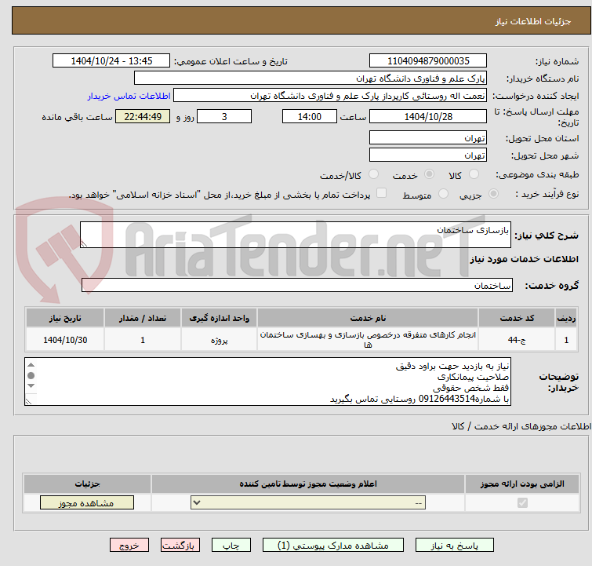Screen dimensions: 592x566
Task: Click the نام خدمت column header
Action: pos(368,318)
